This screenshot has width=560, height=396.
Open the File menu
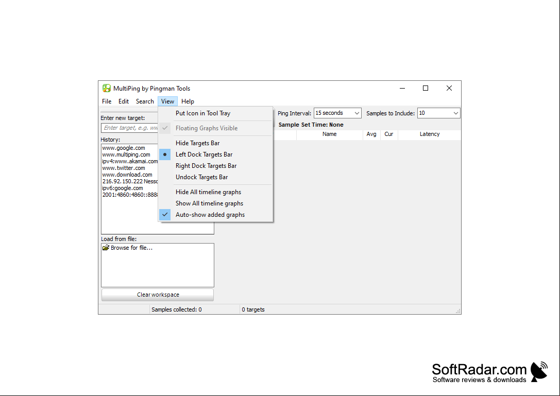(107, 101)
